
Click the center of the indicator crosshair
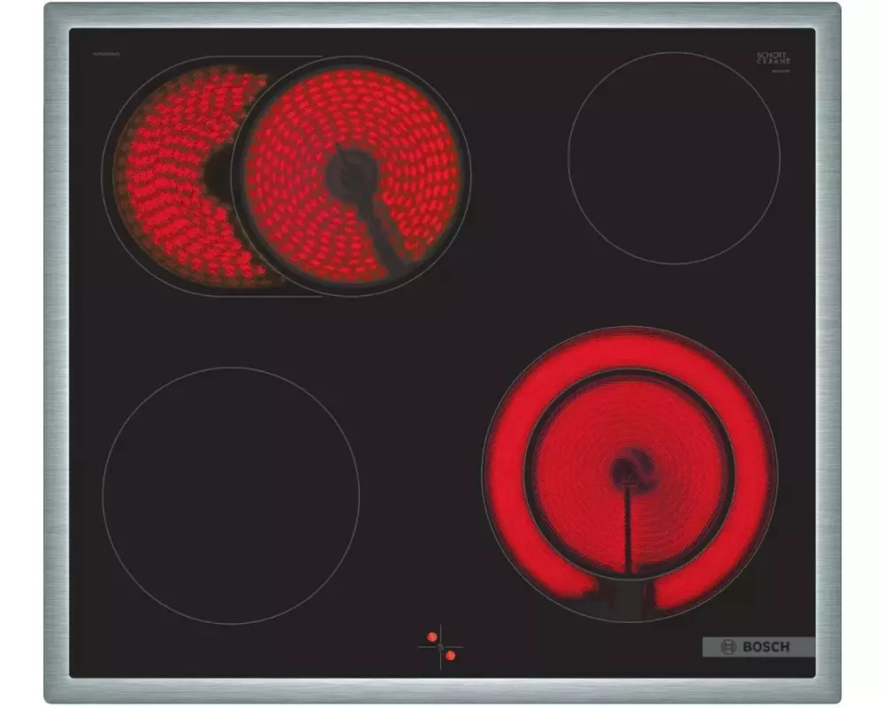[440, 645]
